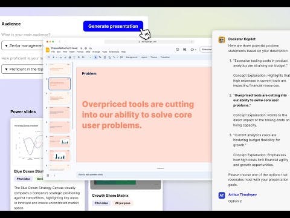Image resolution: width=290 pixels, height=218 pixels.
Task: Click the Dockster Copilot avatar icon
Action: pyautogui.click(x=222, y=40)
